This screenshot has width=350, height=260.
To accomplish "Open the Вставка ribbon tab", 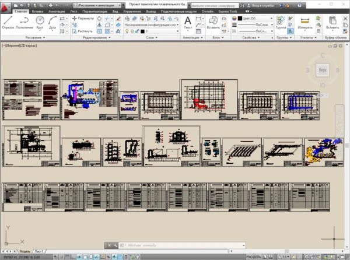I will pyautogui.click(x=37, y=12).
